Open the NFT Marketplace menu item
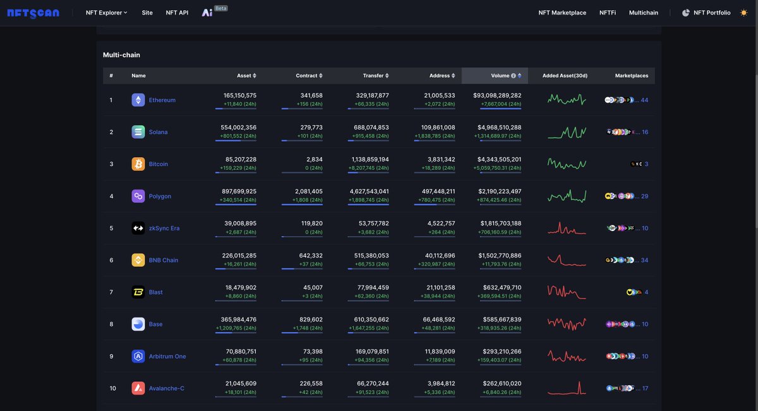 (x=562, y=13)
